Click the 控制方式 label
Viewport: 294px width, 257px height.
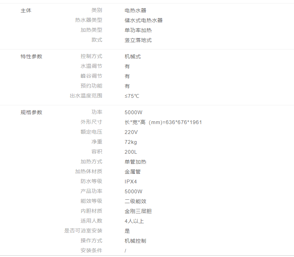coord(91,57)
